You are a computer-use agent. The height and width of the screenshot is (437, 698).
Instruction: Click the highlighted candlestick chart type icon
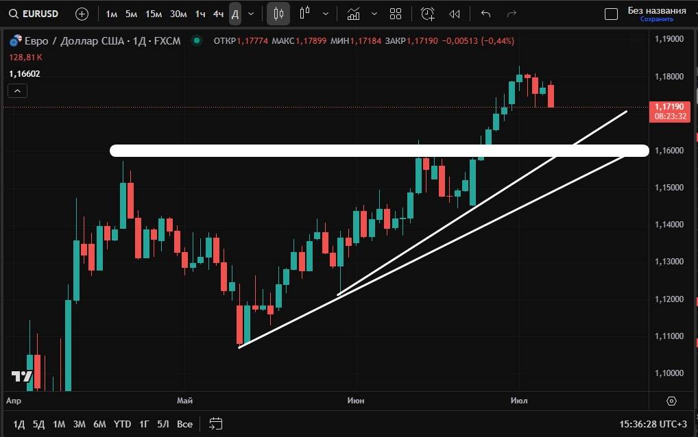point(278,14)
